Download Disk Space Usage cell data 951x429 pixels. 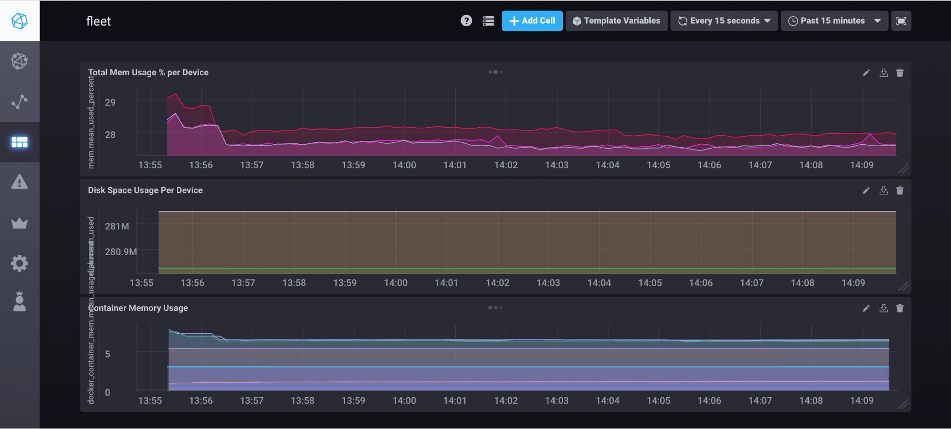883,190
